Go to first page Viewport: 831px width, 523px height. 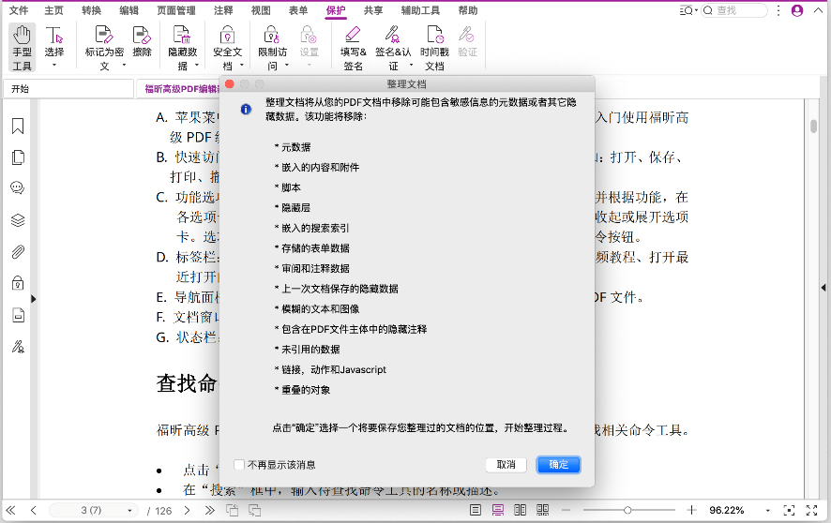(x=10, y=510)
